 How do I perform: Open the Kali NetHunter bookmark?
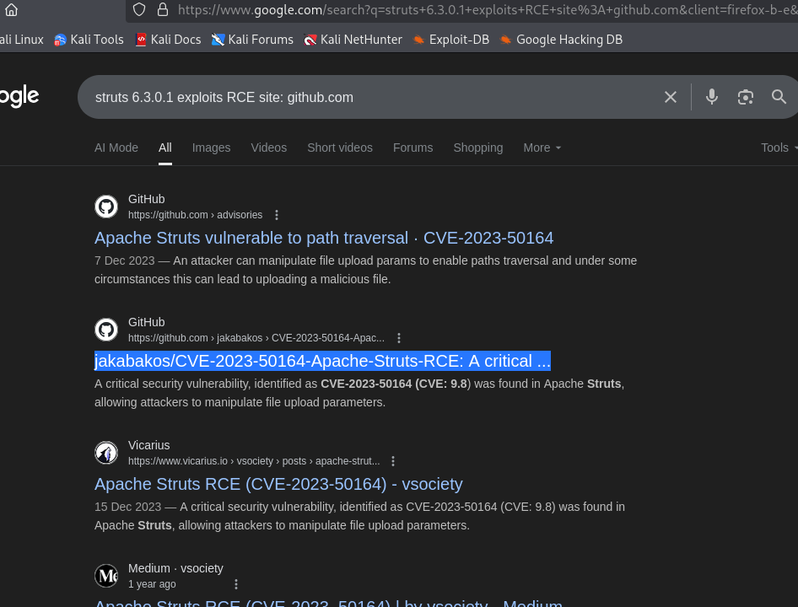(x=353, y=39)
